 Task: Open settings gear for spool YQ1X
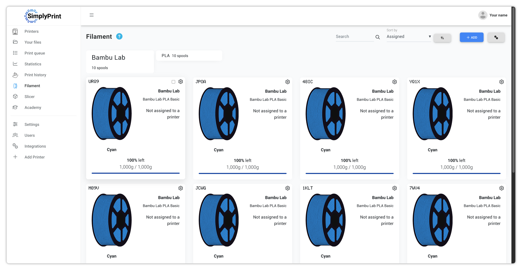pos(502,82)
